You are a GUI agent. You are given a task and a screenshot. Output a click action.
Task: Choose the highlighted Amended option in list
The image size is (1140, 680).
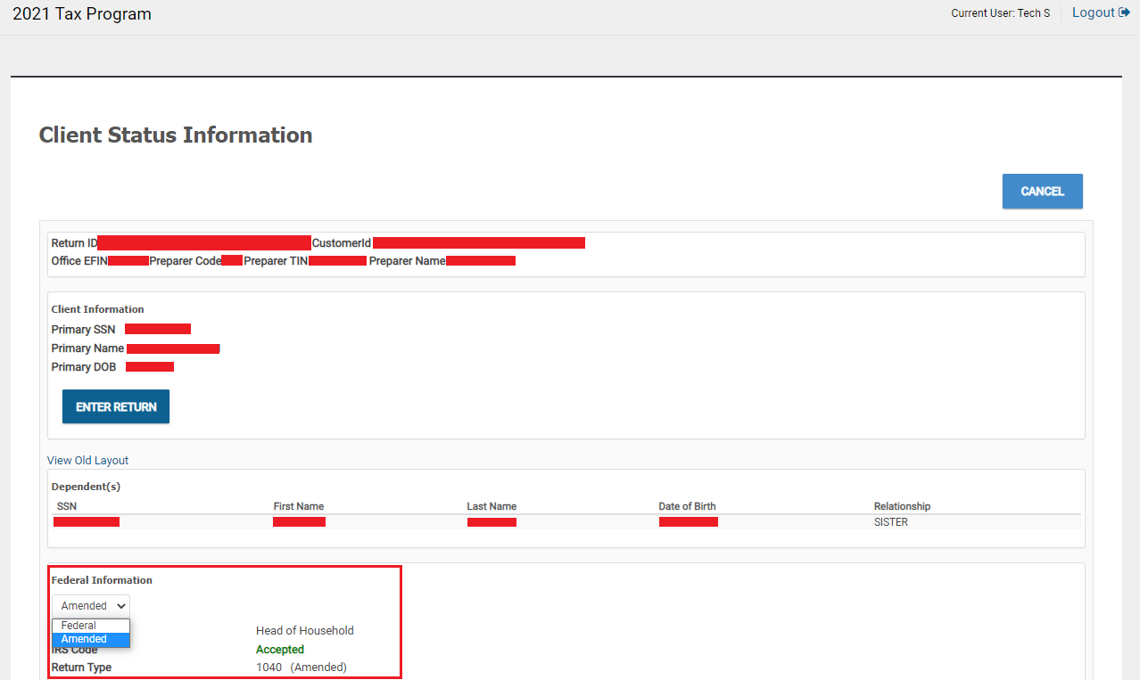85,639
